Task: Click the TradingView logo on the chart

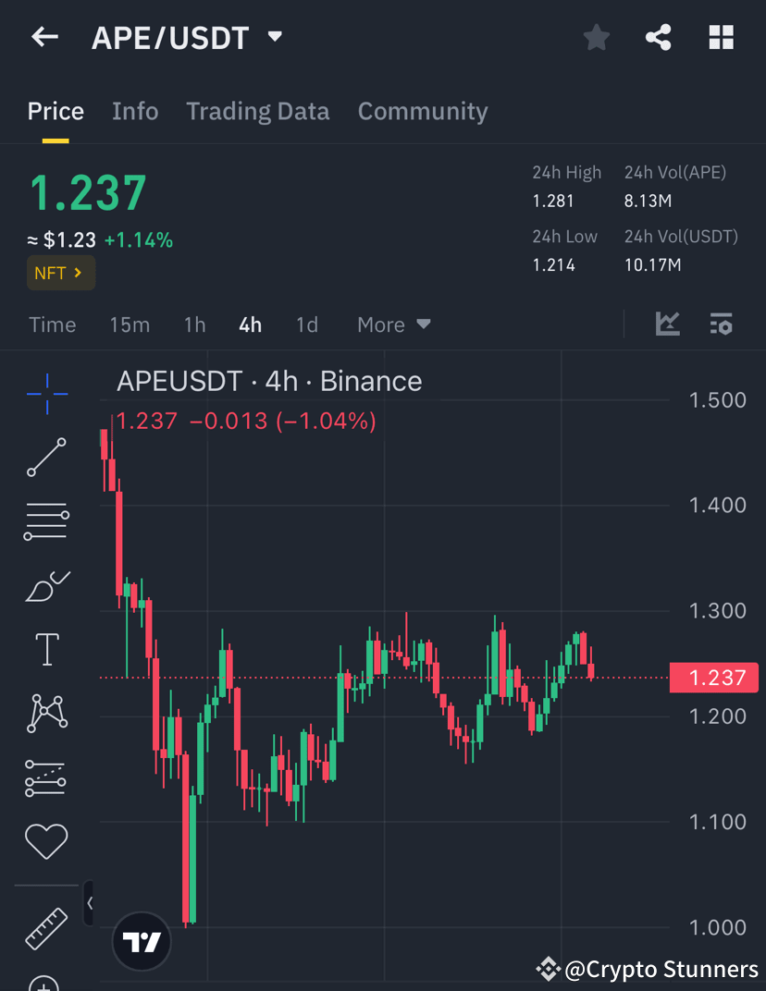Action: click(x=141, y=942)
